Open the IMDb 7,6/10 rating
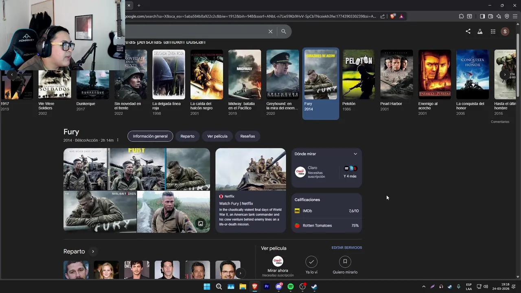Image resolution: width=521 pixels, height=293 pixels. point(326,211)
